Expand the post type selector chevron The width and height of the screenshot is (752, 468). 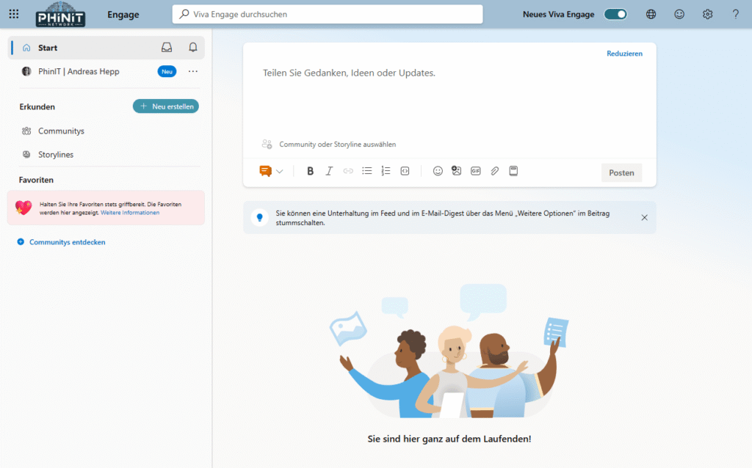tap(279, 170)
